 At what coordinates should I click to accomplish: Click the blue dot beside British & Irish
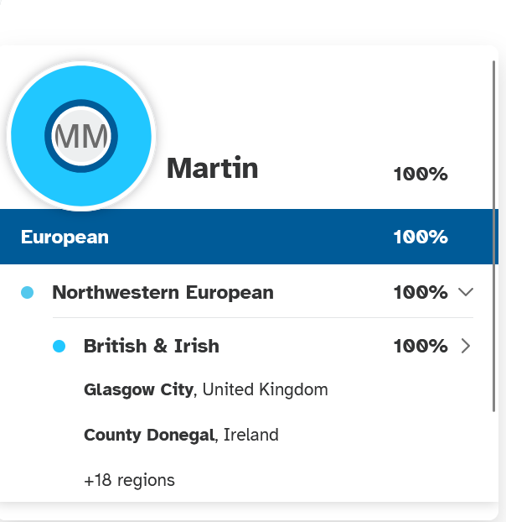tap(59, 347)
